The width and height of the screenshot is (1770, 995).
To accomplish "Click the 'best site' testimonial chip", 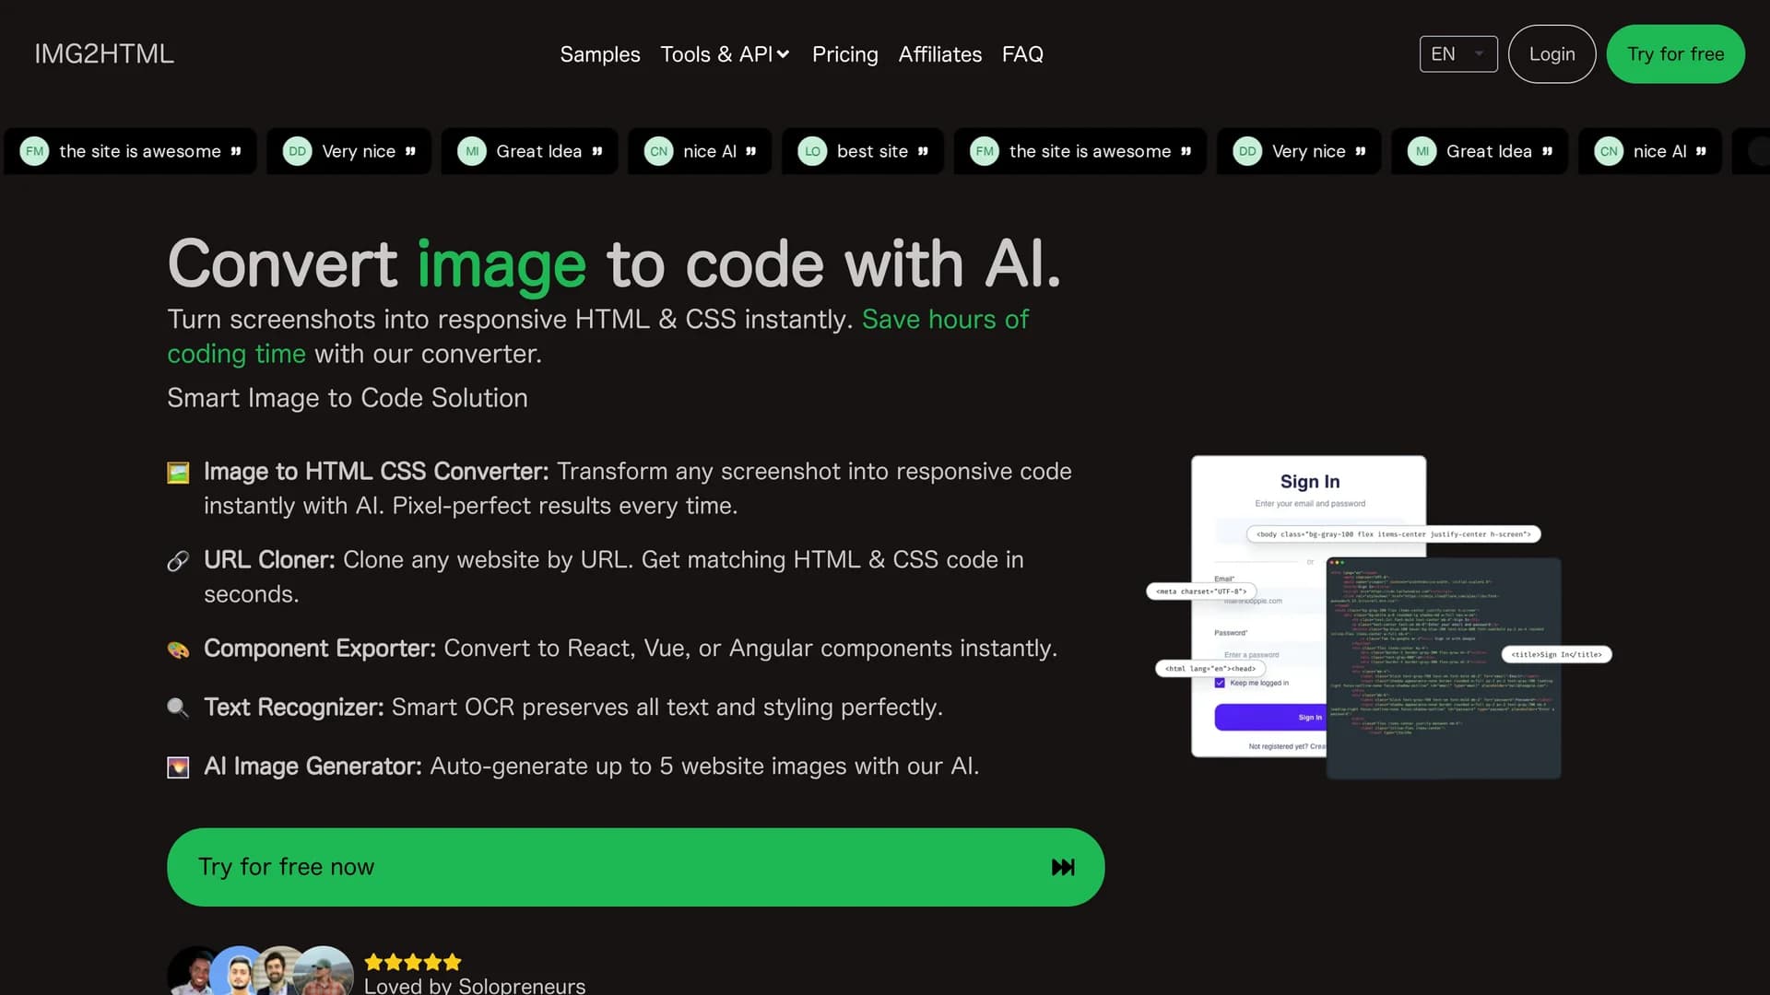I will pyautogui.click(x=863, y=151).
